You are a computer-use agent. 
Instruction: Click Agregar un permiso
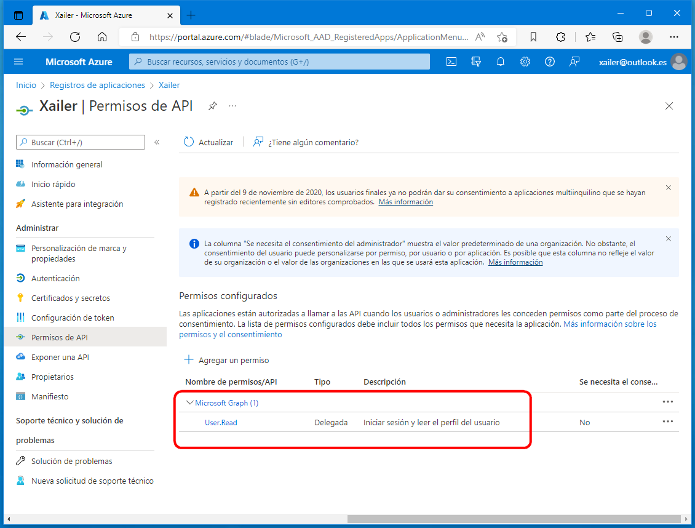[x=226, y=360]
